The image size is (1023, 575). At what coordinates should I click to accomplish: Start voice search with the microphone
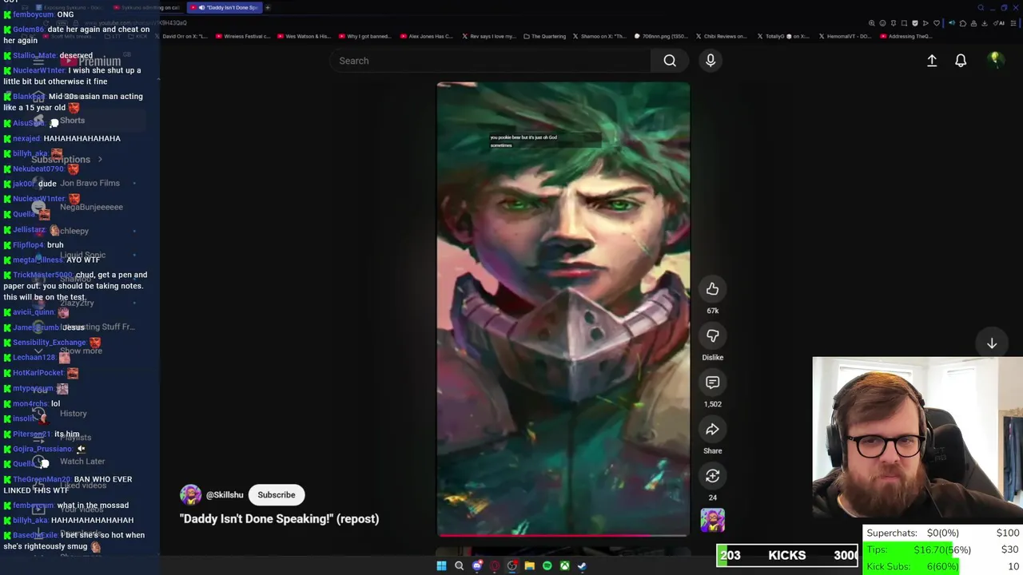pyautogui.click(x=710, y=61)
